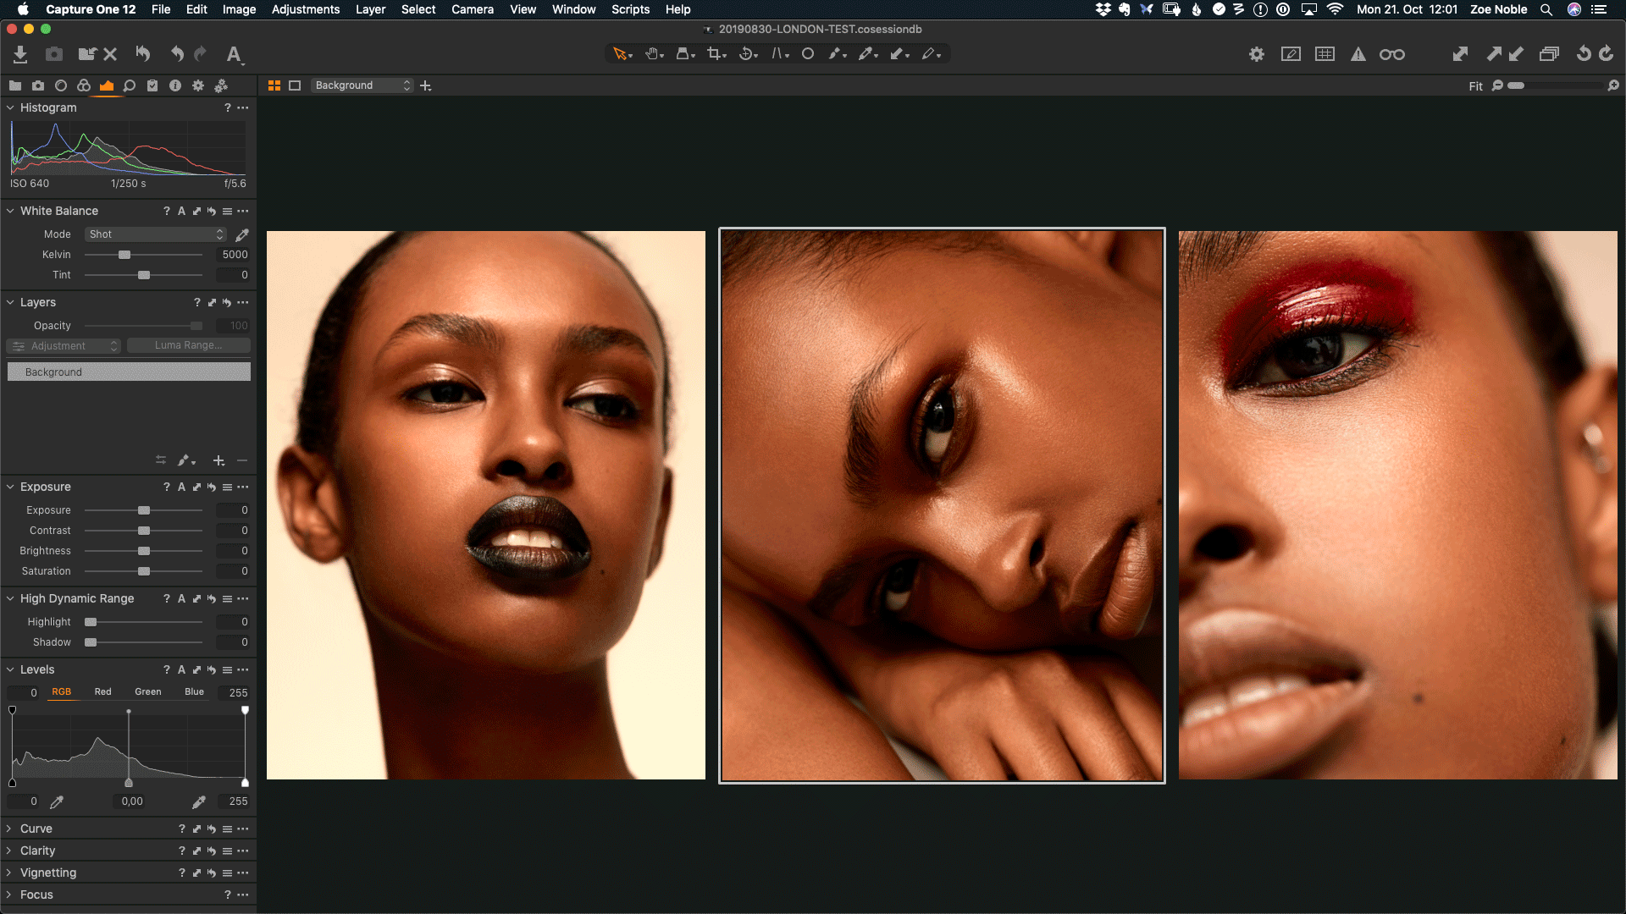Open the White Balance Mode dropdown
The image size is (1626, 914).
point(156,234)
